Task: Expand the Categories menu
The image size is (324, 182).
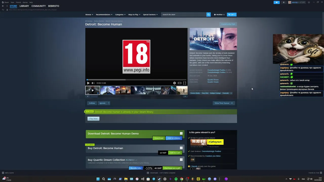Action: click(x=120, y=14)
